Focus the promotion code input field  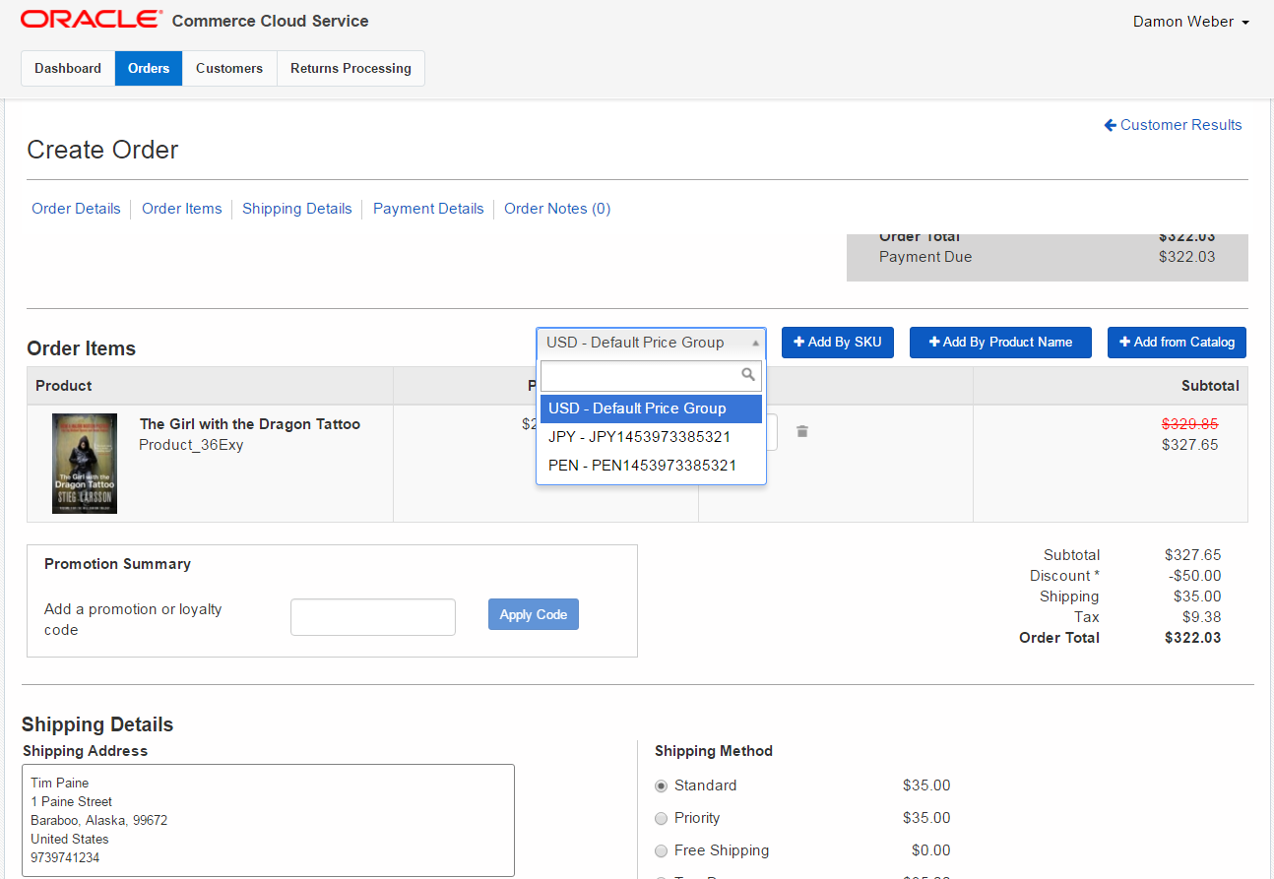(373, 617)
